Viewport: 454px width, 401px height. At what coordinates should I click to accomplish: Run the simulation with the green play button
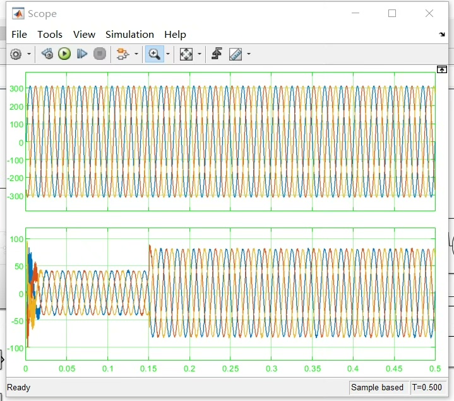click(64, 54)
